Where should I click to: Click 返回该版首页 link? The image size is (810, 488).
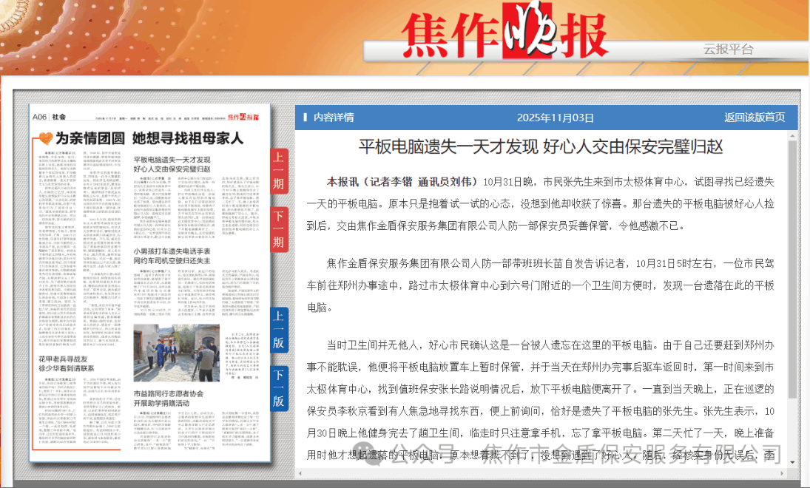(754, 118)
